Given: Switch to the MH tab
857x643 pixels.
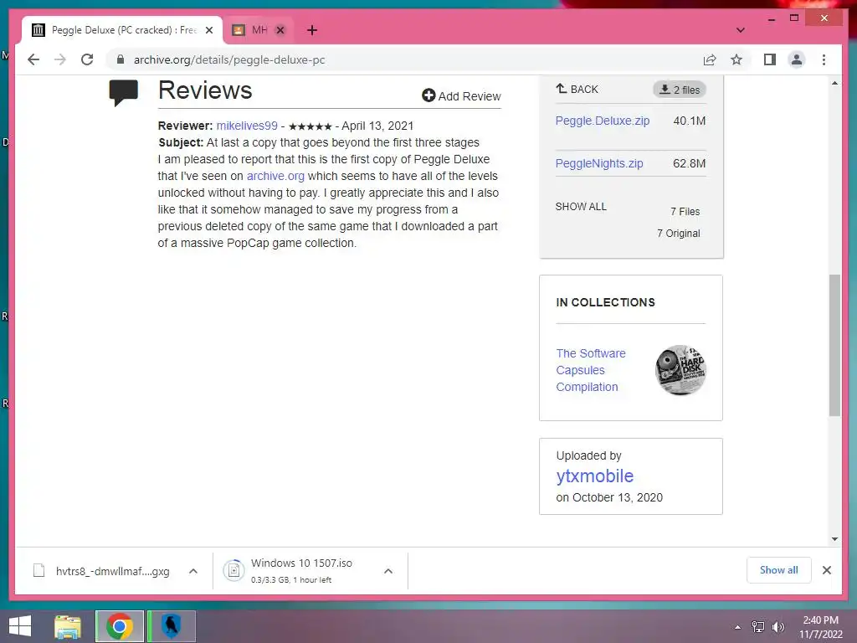Looking at the screenshot, I should pyautogui.click(x=259, y=30).
